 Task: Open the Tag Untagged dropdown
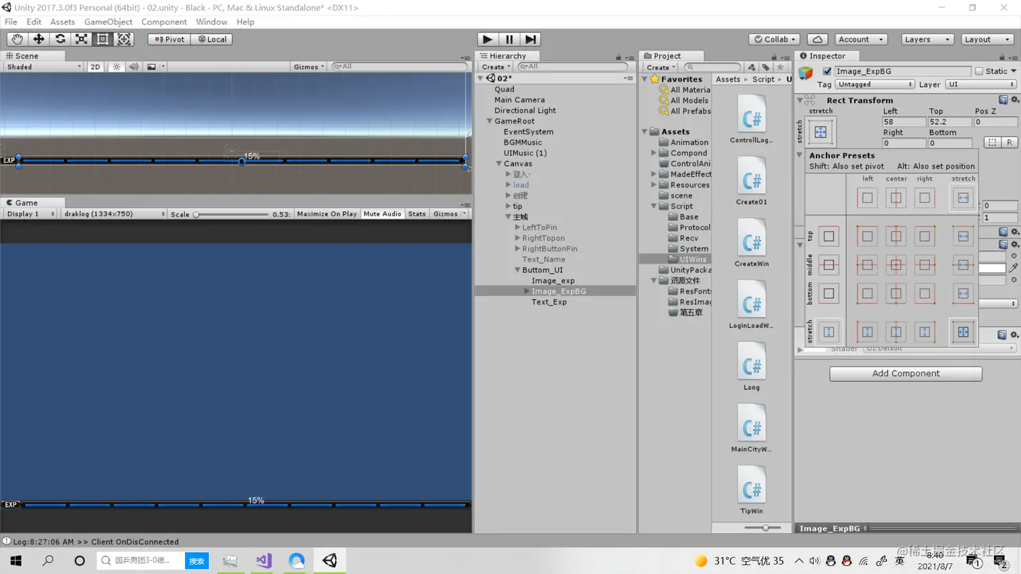[x=874, y=84]
